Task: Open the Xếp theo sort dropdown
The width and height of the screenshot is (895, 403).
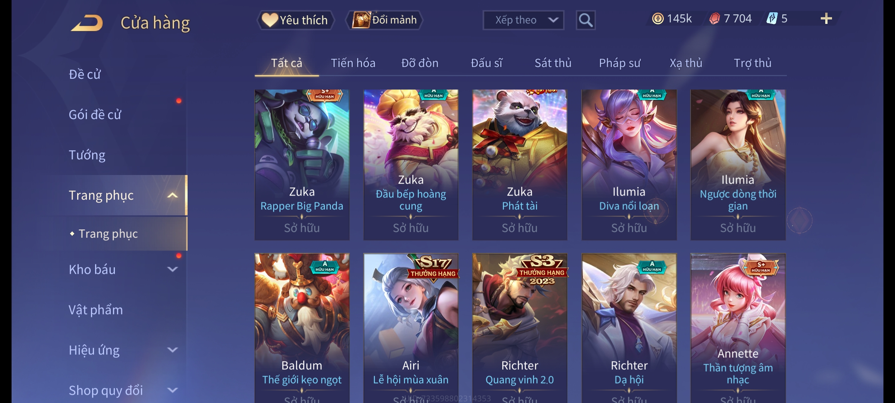Action: [x=523, y=20]
